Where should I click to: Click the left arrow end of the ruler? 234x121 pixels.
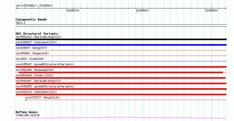point(16,8)
